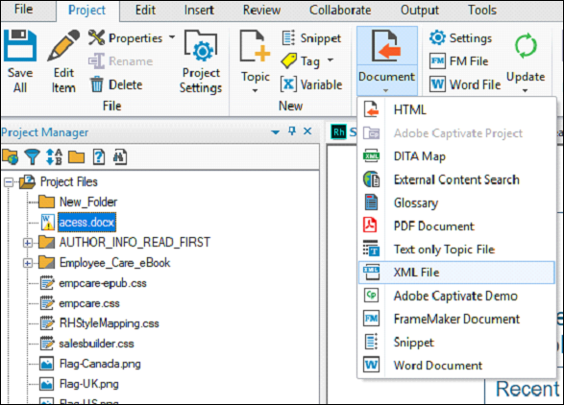Switch to the Review ribbon tab
Screen dimensions: 564x405
pos(261,10)
